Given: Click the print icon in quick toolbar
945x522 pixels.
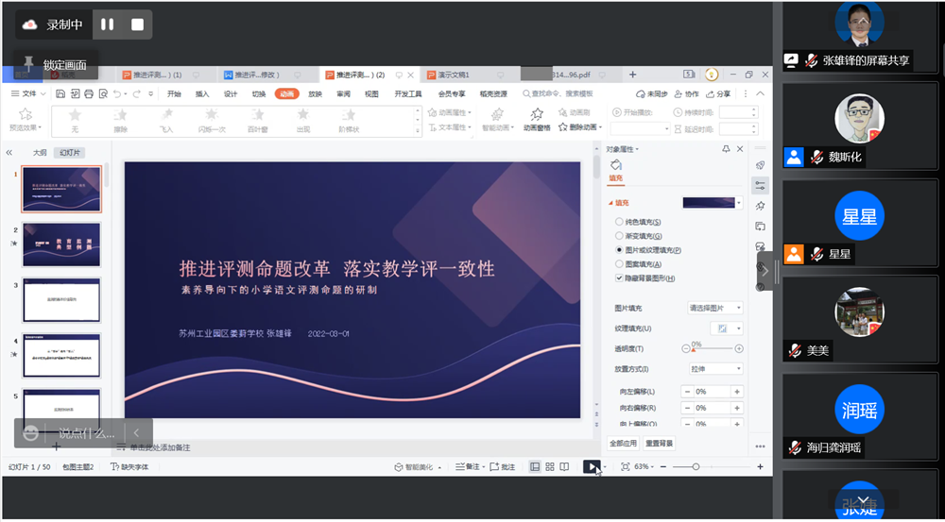Looking at the screenshot, I should (89, 94).
